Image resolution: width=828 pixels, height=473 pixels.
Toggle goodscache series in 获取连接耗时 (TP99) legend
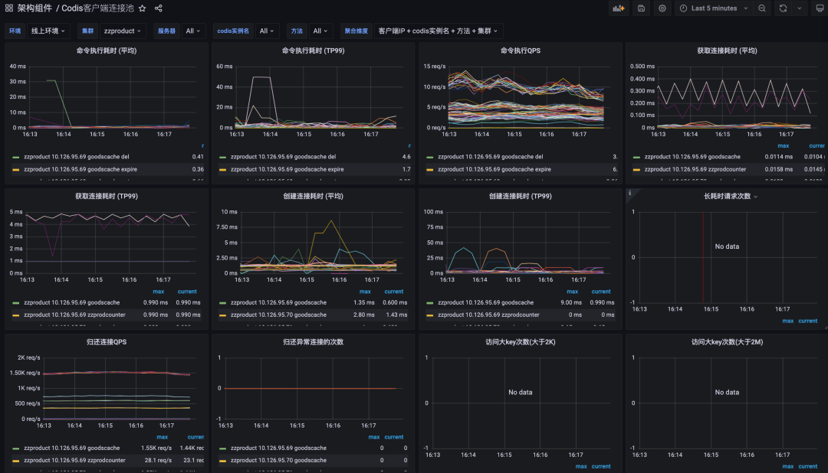tap(72, 302)
